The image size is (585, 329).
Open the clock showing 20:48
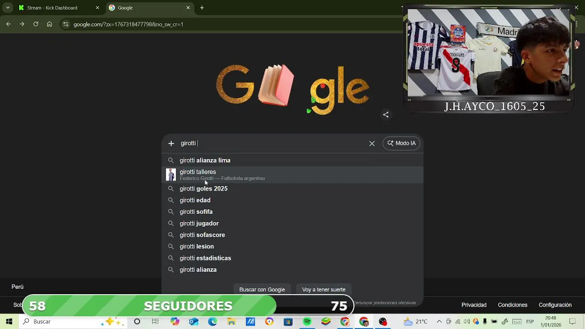[x=550, y=322]
